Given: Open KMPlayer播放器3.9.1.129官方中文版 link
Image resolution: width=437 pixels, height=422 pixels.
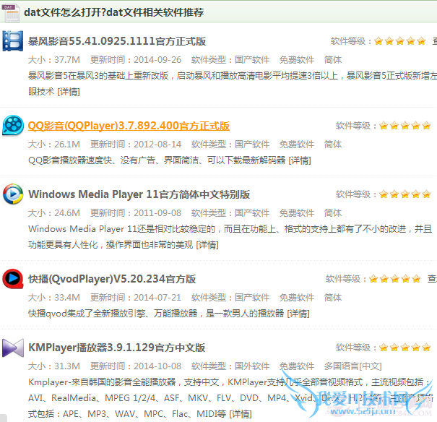Looking at the screenshot, I should [x=117, y=348].
